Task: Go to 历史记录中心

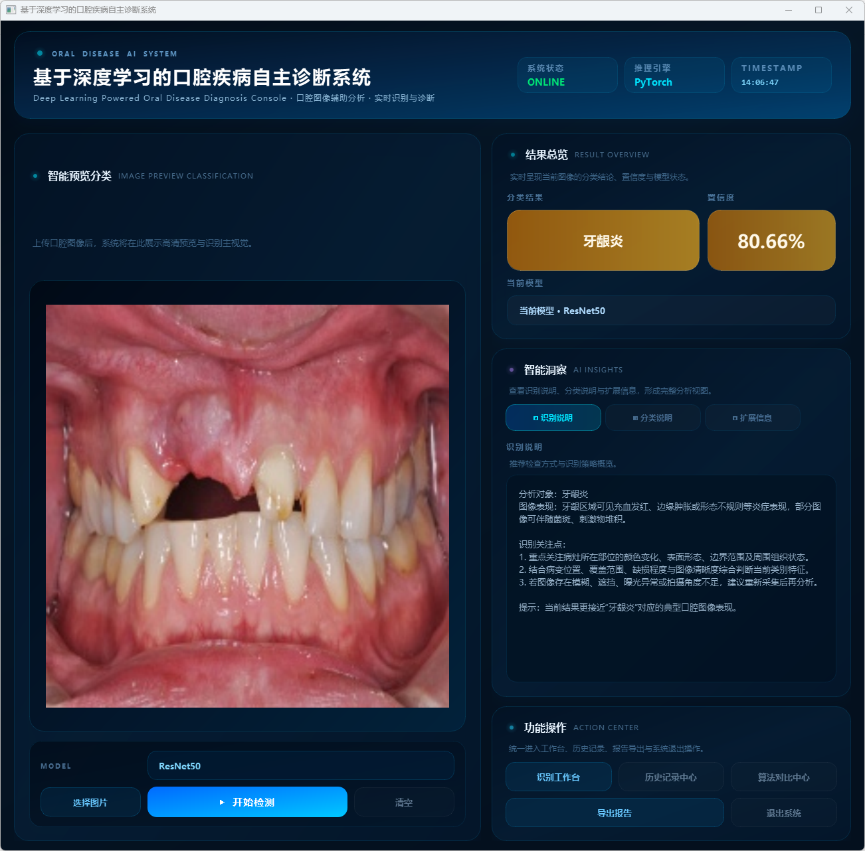Action: pos(670,777)
